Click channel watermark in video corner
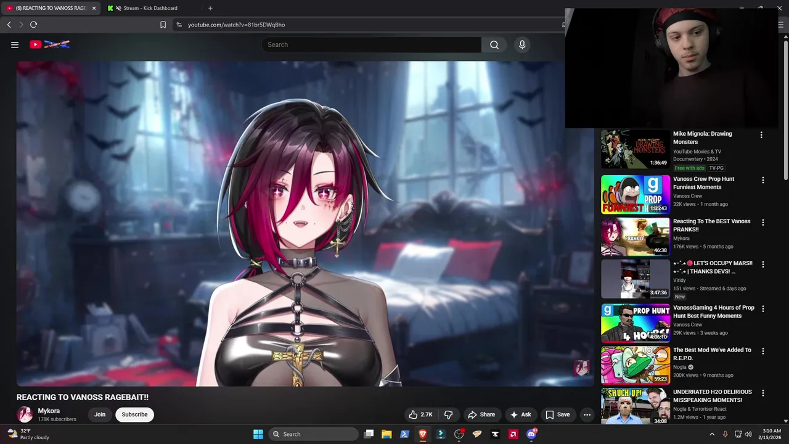 coord(581,368)
